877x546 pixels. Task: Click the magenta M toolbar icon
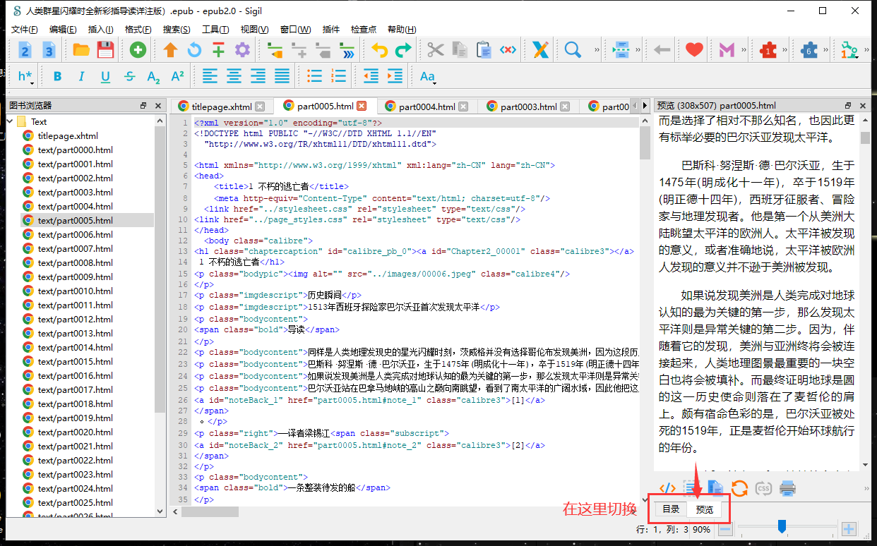point(727,50)
